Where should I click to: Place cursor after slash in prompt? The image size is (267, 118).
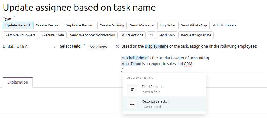123,69
